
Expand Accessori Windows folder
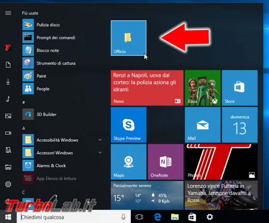point(100,153)
